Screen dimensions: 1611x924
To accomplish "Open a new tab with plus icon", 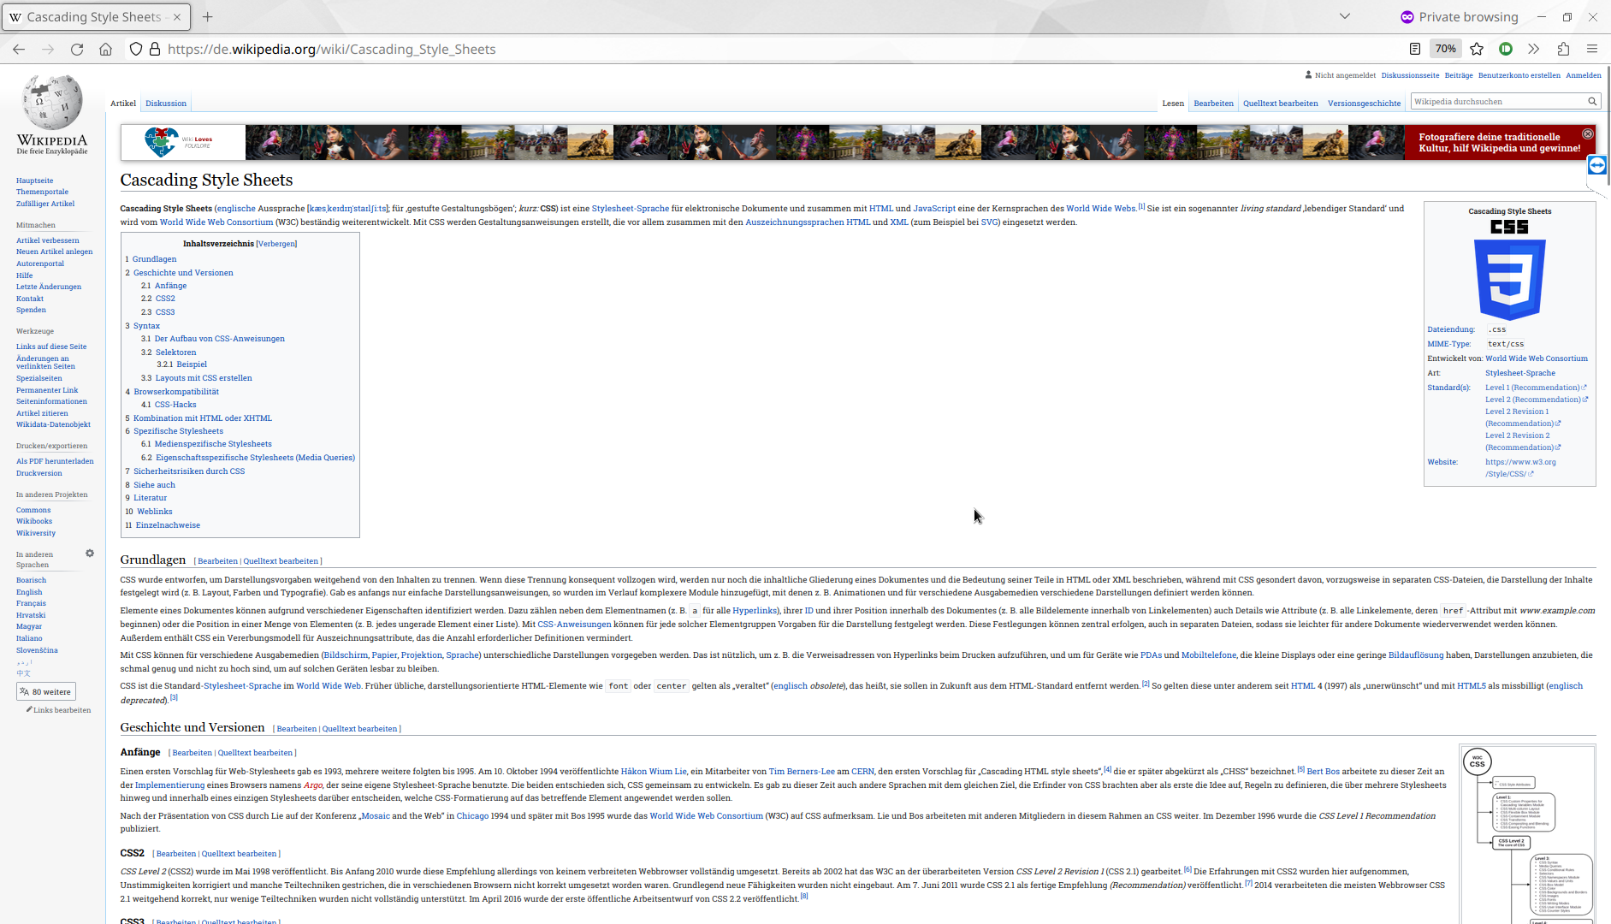I will click(x=207, y=16).
